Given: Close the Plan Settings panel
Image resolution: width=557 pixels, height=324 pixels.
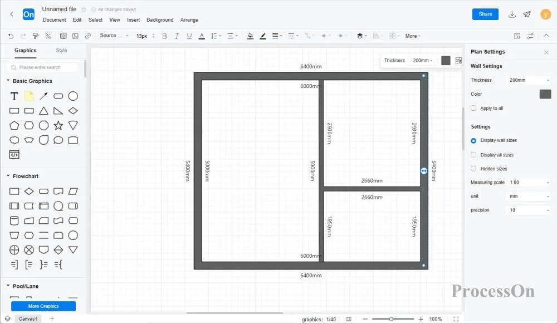Looking at the screenshot, I should click(x=546, y=52).
